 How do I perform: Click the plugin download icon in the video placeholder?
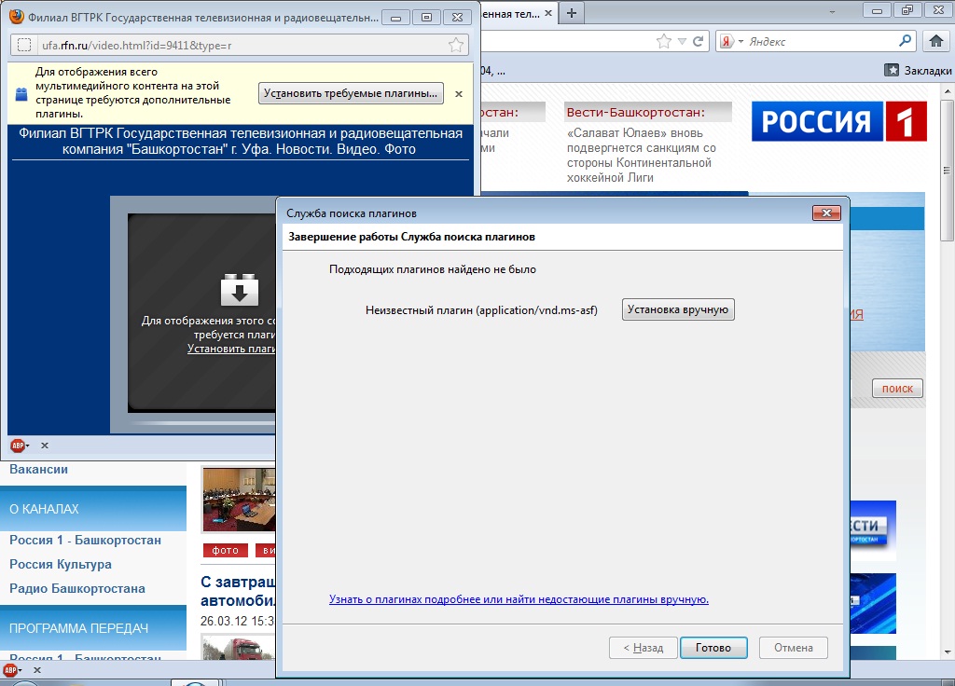pyautogui.click(x=239, y=291)
